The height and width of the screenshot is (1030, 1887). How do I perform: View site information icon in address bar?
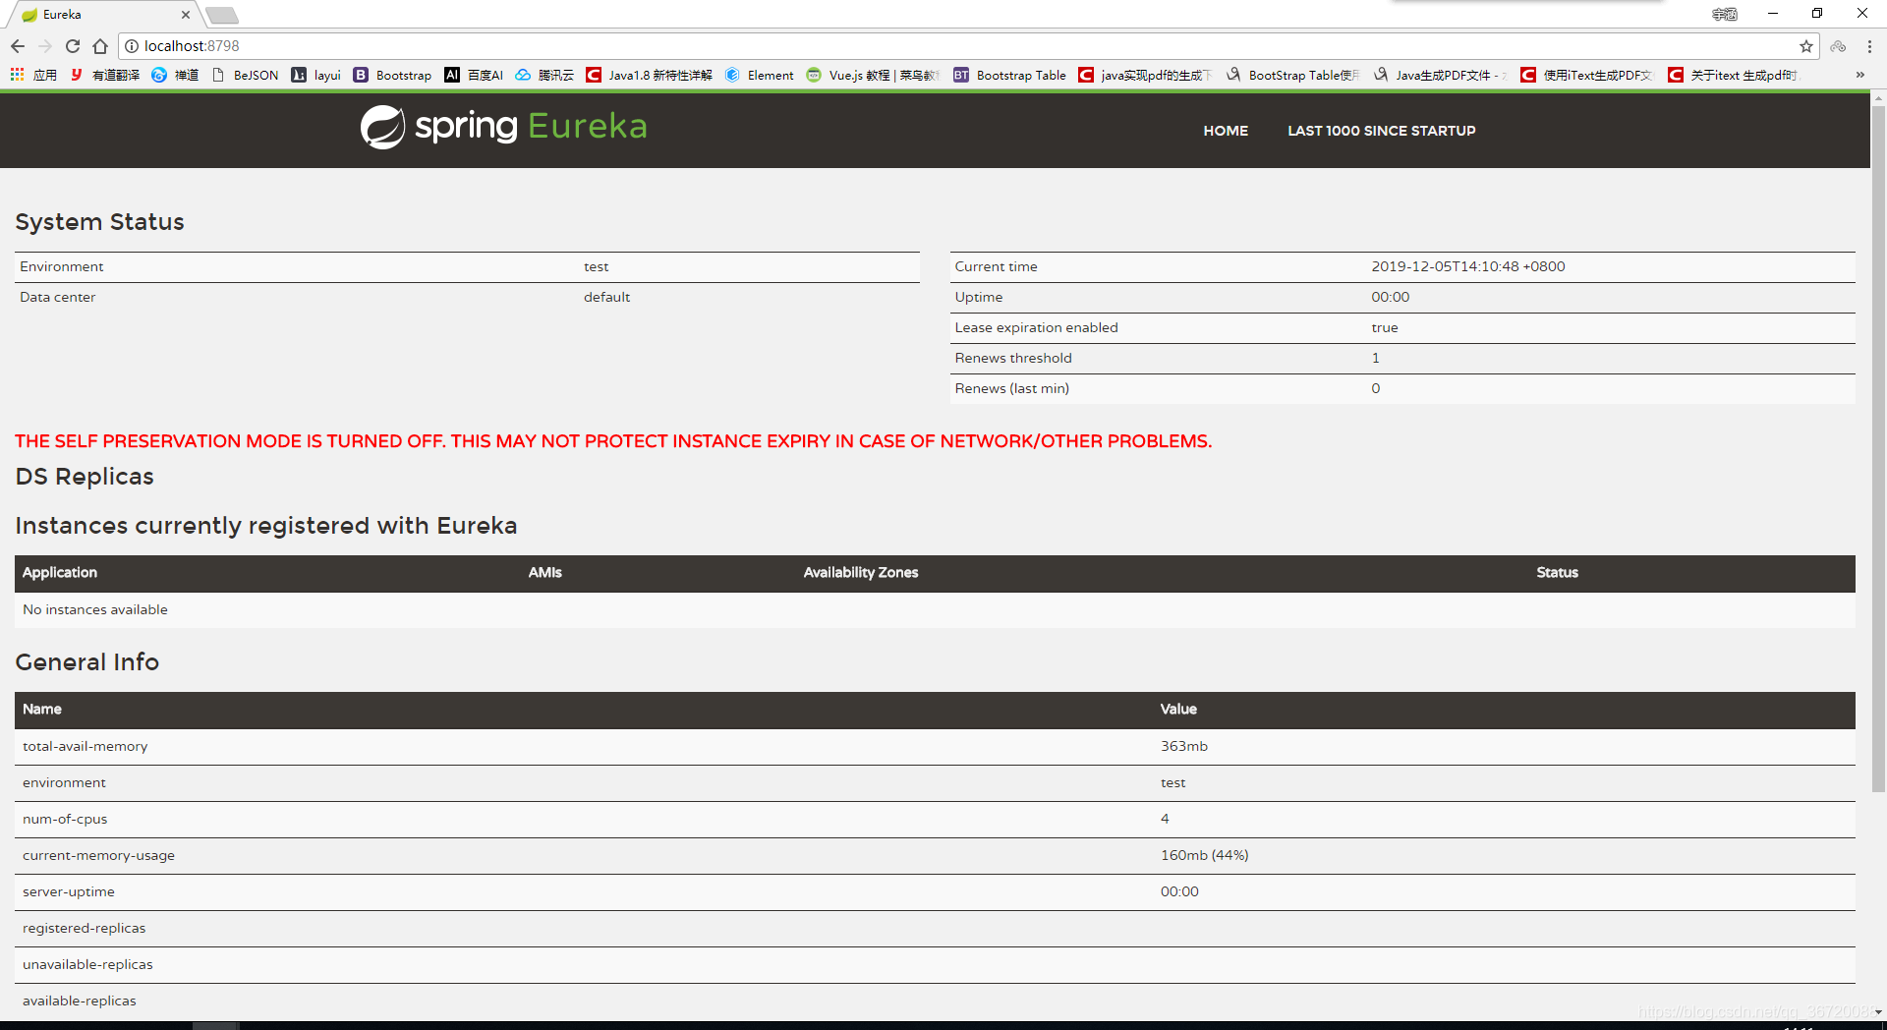point(132,46)
